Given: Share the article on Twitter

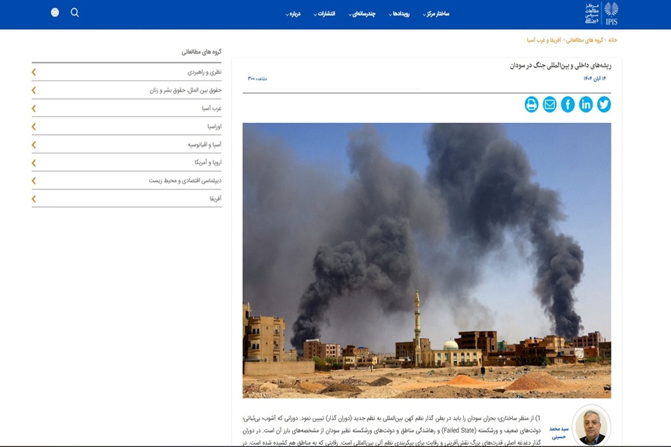Looking at the screenshot, I should (x=604, y=104).
